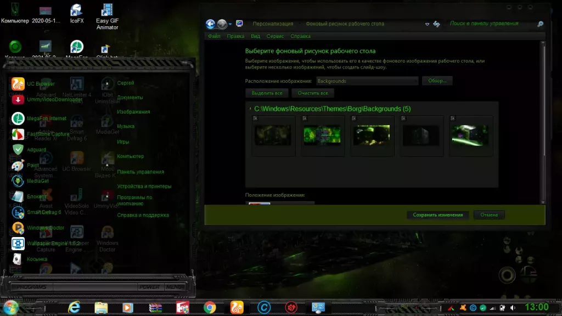
Task: Open the Компьютер desktop icon
Action: pyautogui.click(x=15, y=13)
